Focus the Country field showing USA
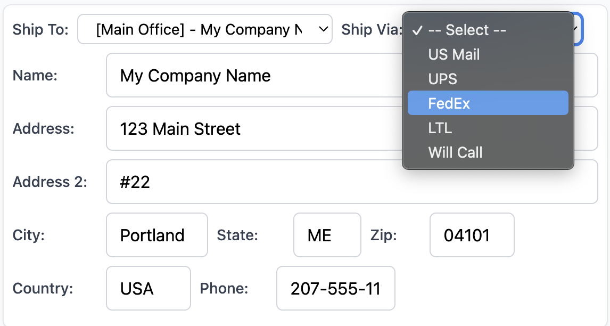610x326 pixels. coord(148,288)
